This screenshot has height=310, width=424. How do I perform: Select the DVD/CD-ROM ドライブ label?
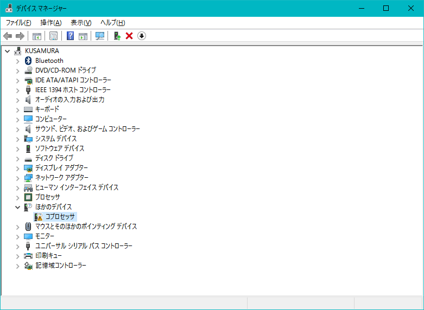(66, 70)
